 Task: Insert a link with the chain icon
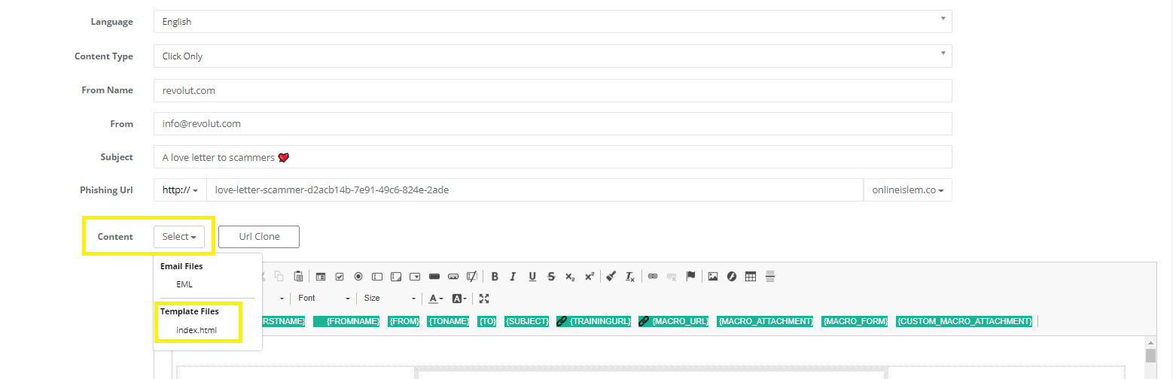point(653,276)
